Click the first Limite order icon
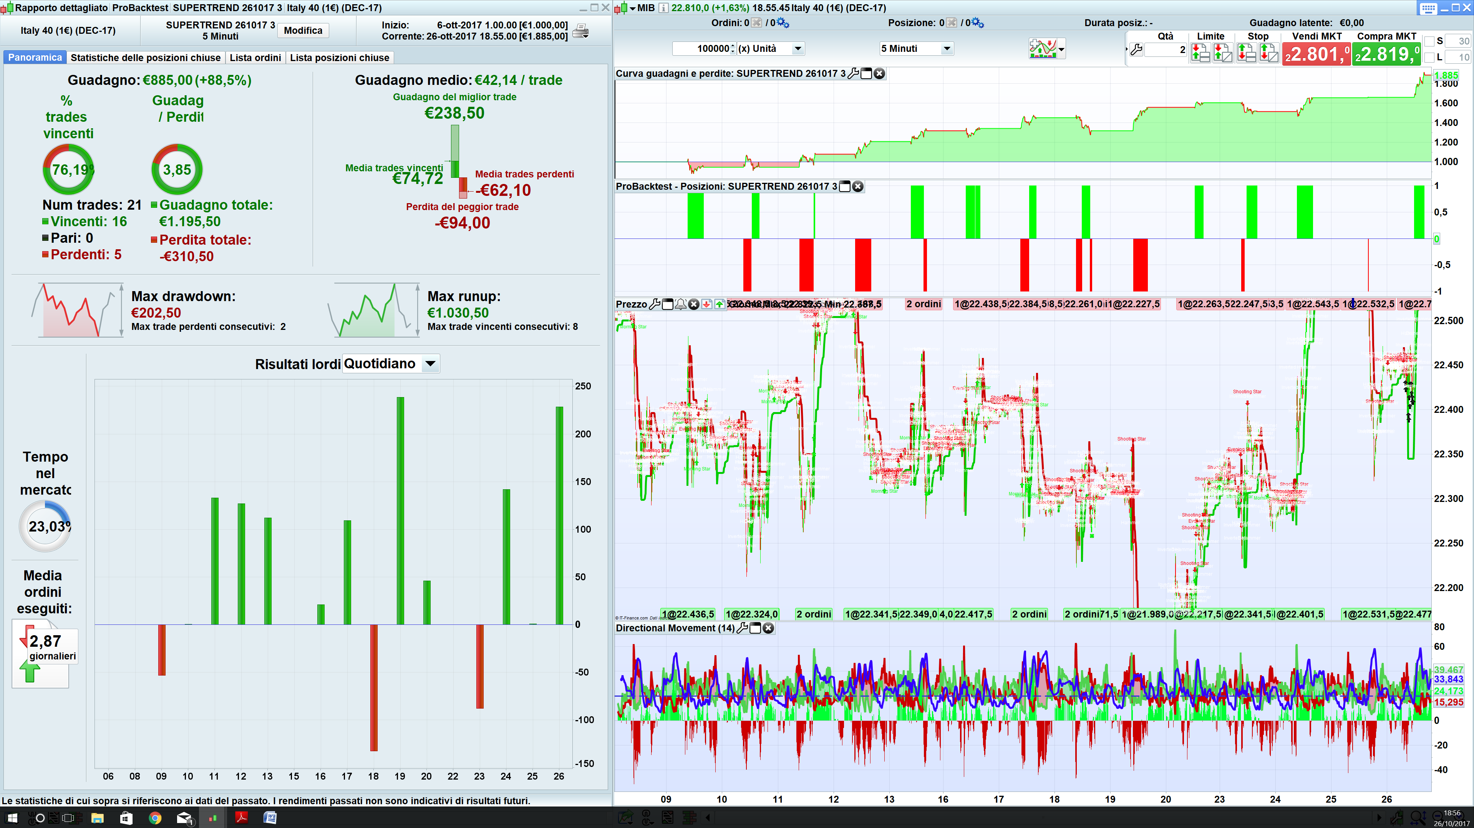Viewport: 1474px width, 828px height. [1200, 53]
